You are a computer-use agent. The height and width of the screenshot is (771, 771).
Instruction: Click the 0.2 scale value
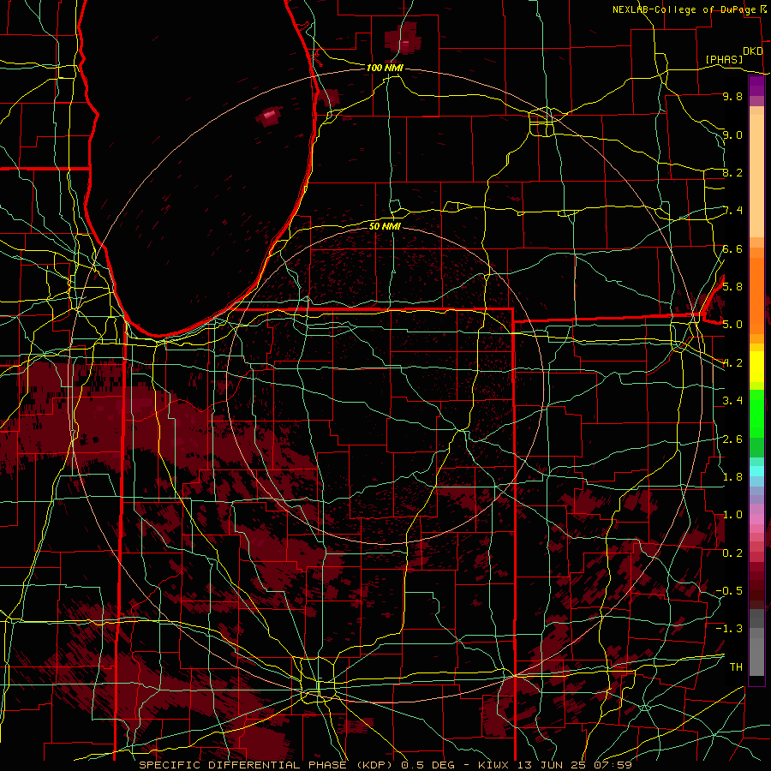[x=732, y=553]
